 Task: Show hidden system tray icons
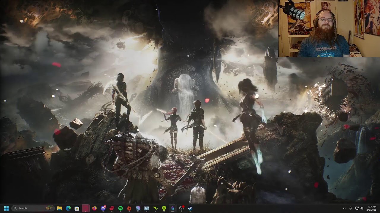[x=344, y=208]
